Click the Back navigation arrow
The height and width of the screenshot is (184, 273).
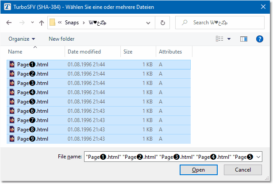pos(9,23)
